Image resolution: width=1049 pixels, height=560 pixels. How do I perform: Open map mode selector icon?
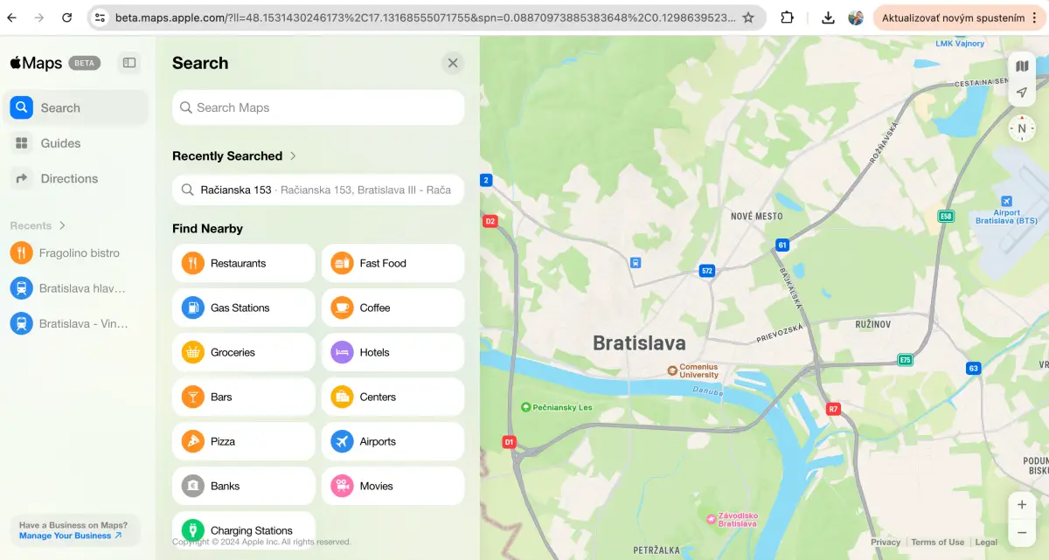click(x=1021, y=66)
